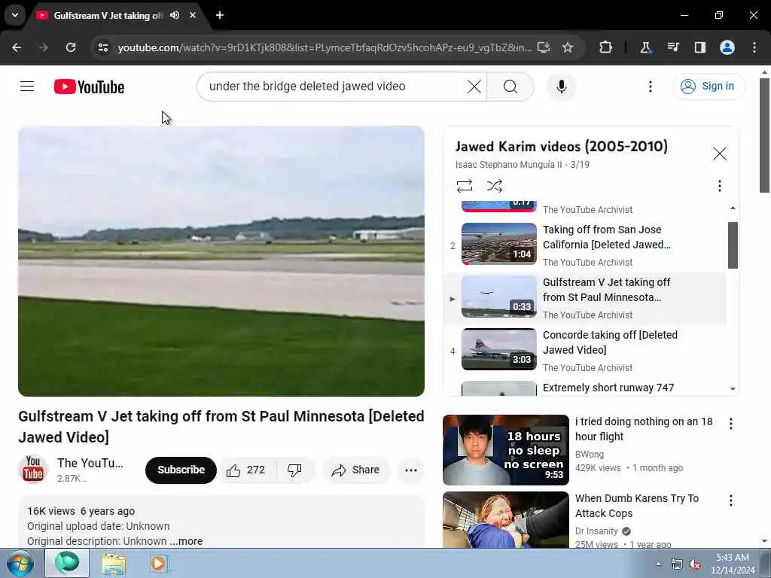Open browser extensions puzzle icon
Viewport: 771px width, 578px height.
[x=606, y=47]
